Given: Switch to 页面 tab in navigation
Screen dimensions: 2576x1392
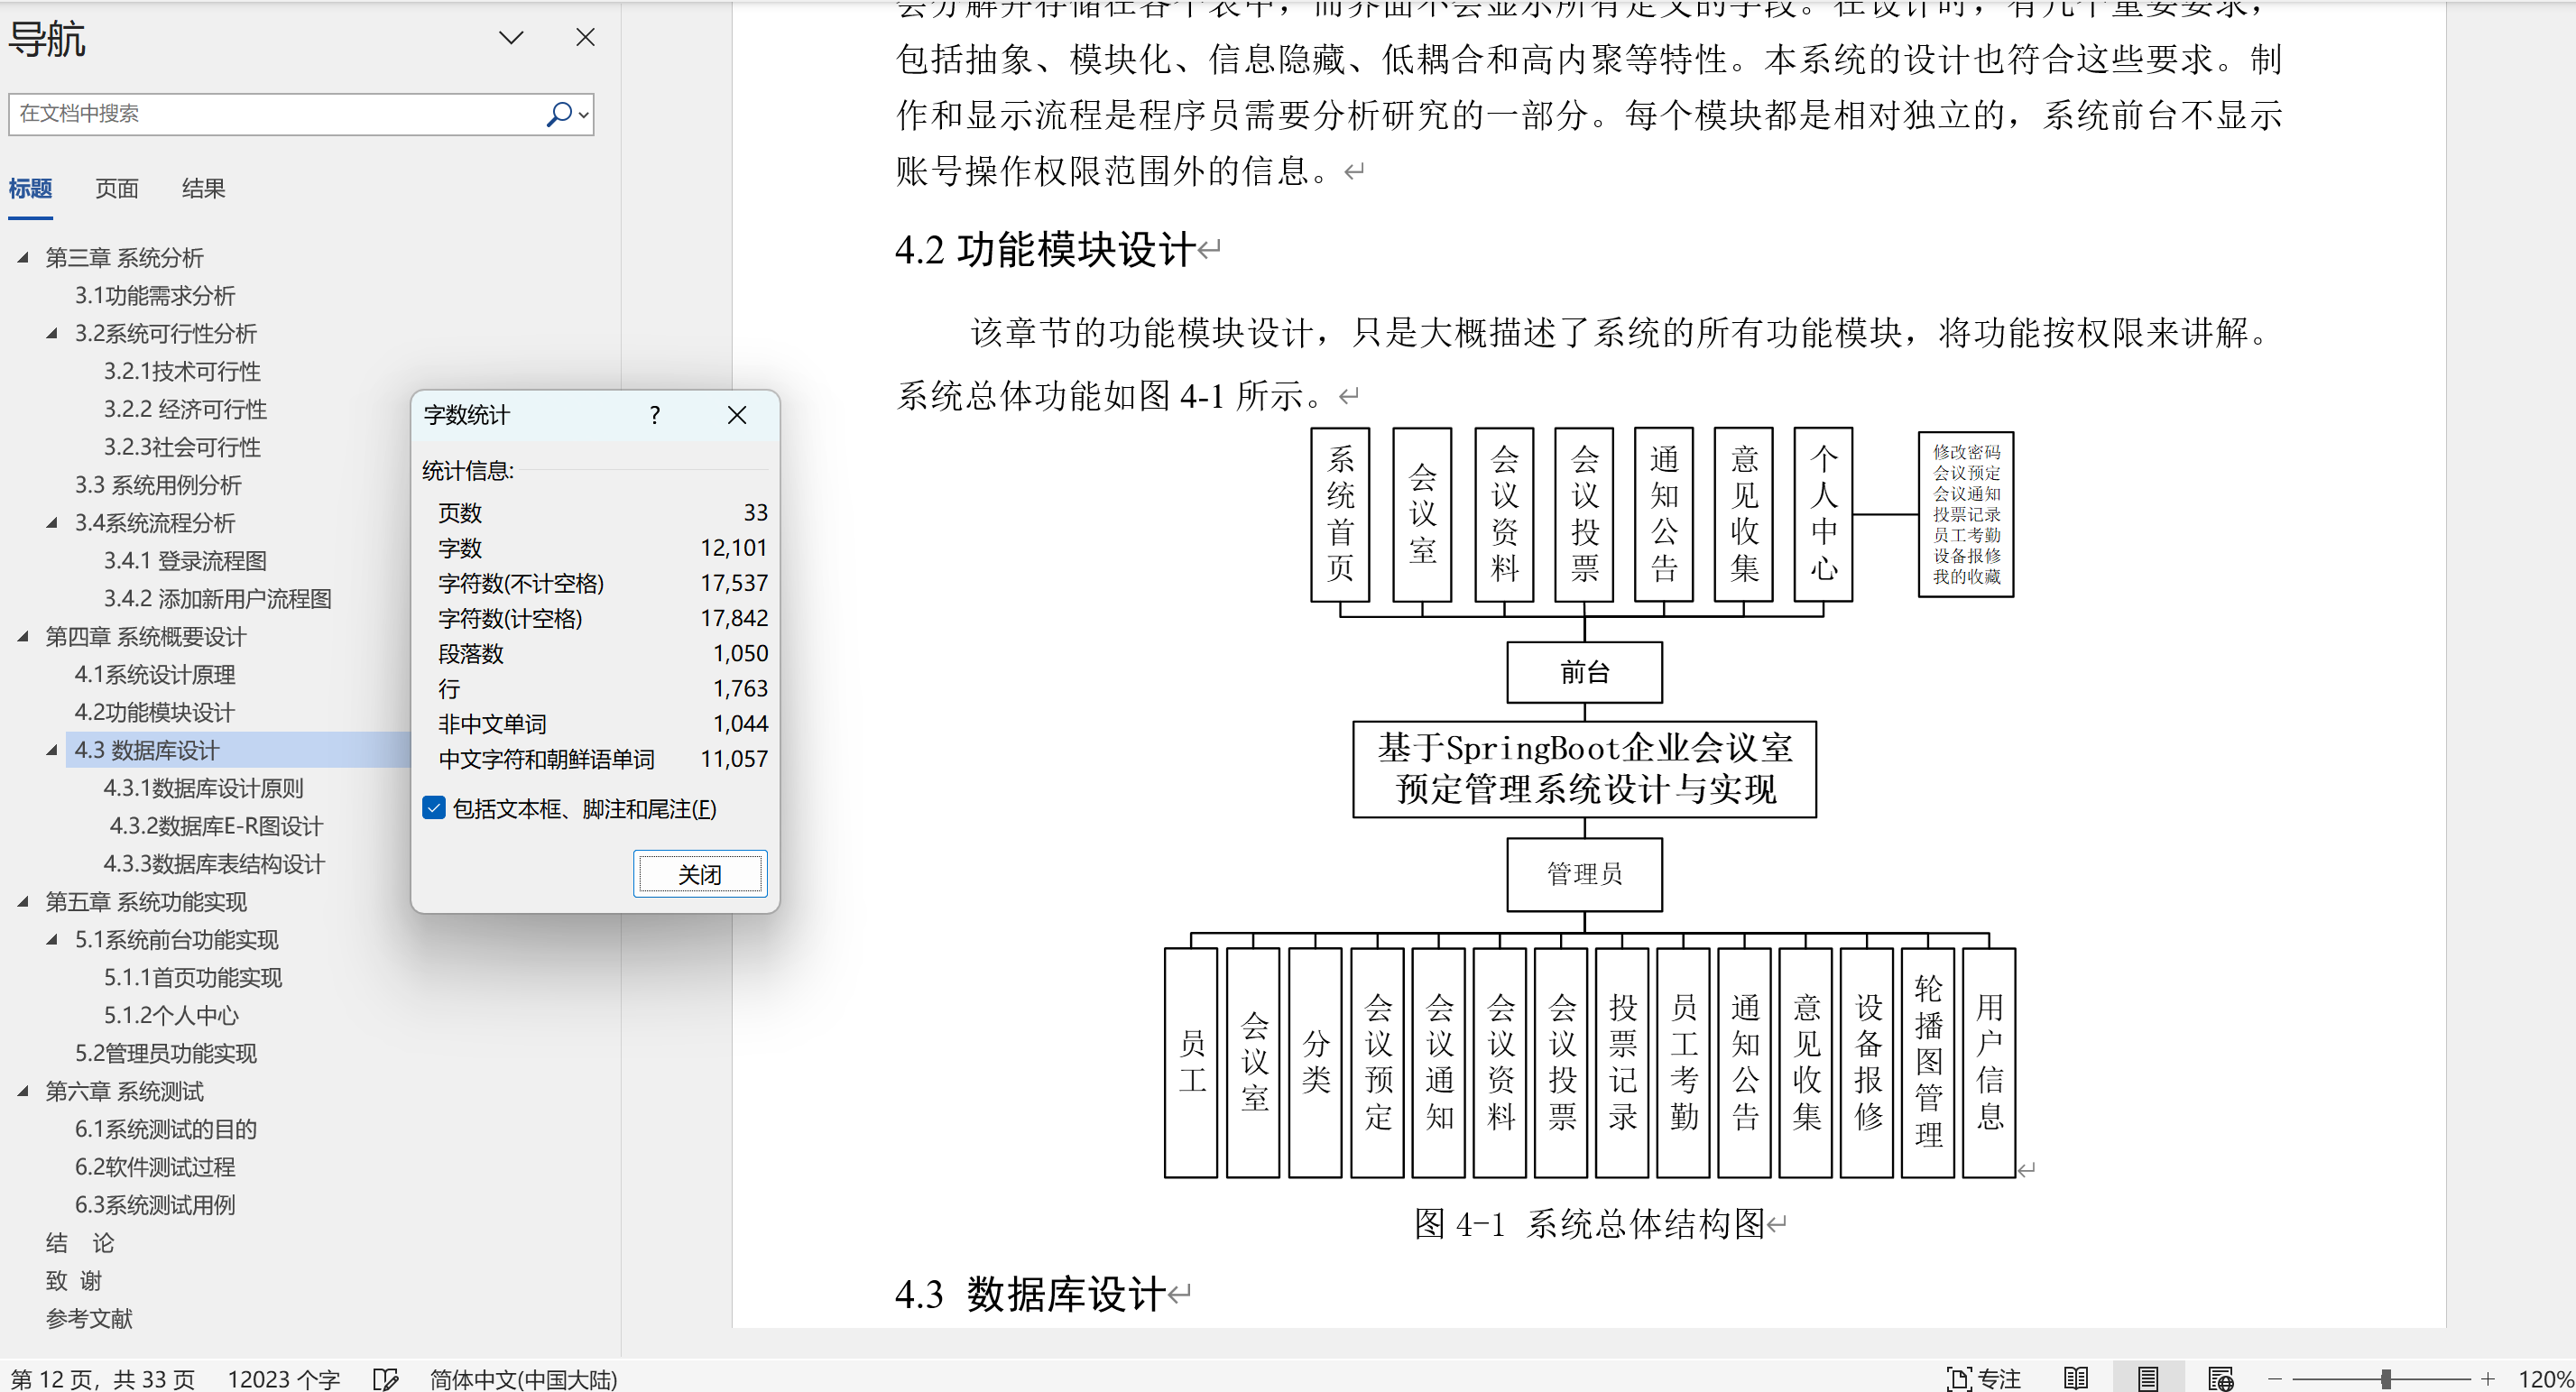Looking at the screenshot, I should (x=117, y=188).
